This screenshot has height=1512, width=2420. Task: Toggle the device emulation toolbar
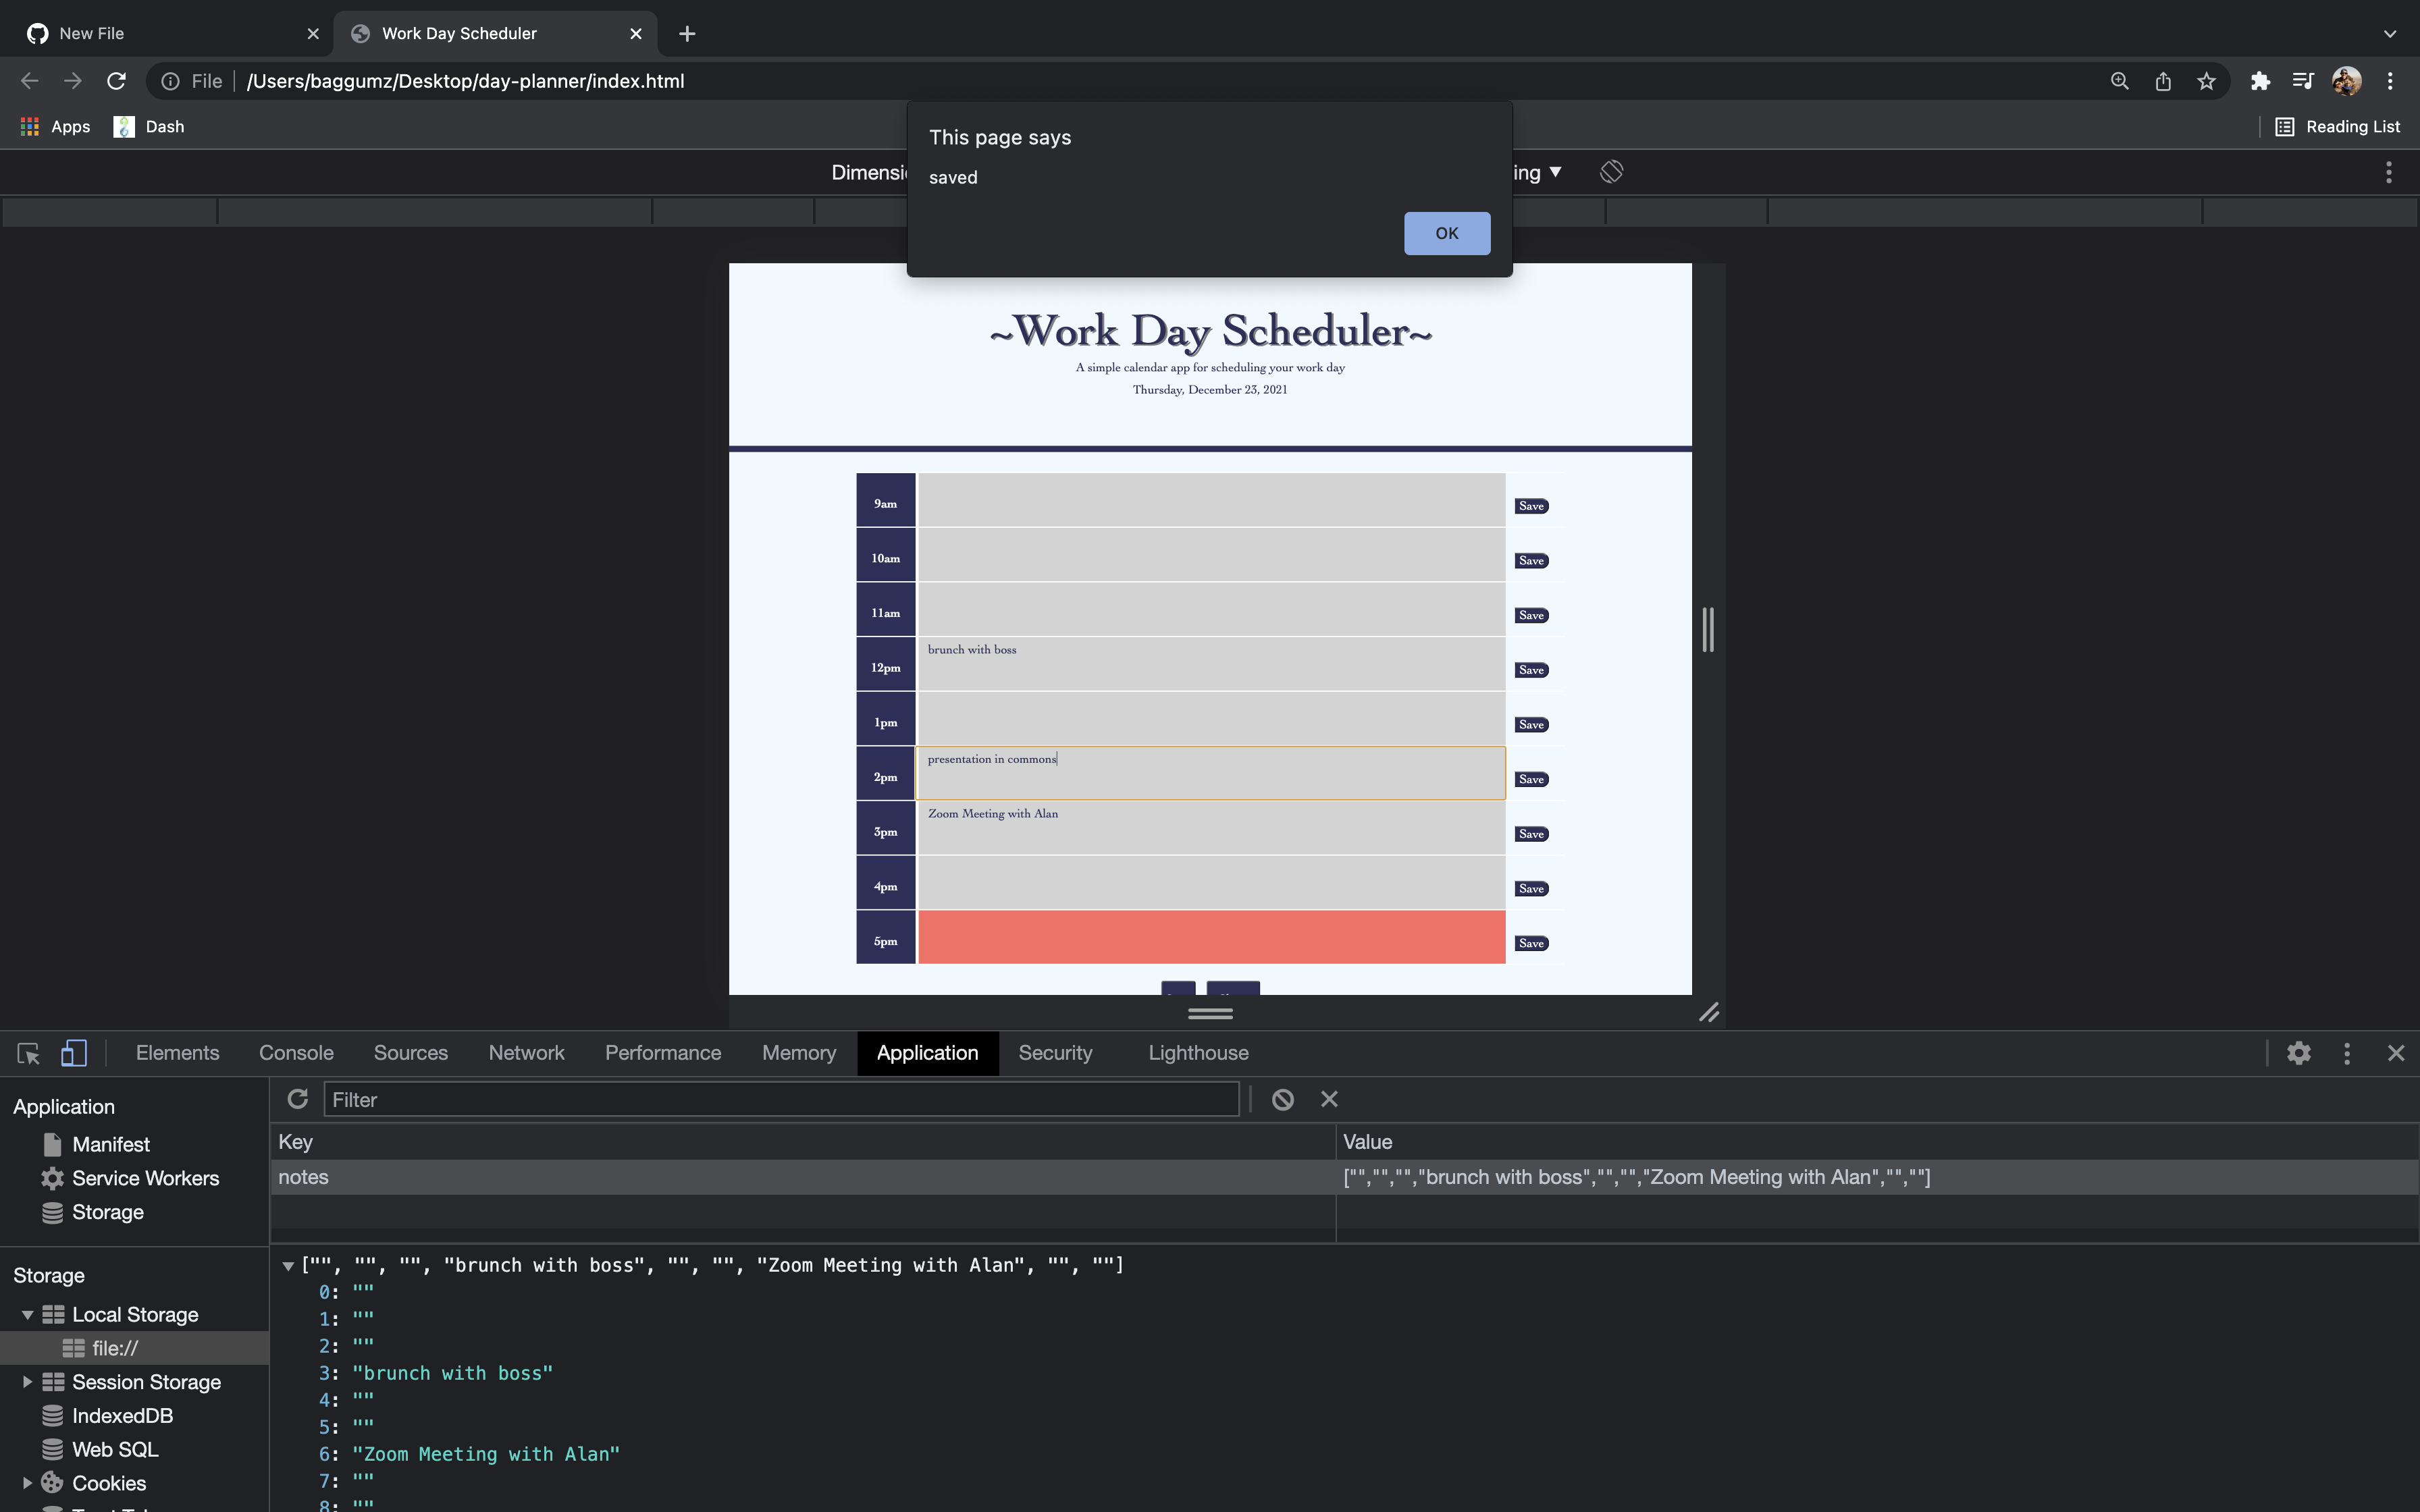(72, 1052)
